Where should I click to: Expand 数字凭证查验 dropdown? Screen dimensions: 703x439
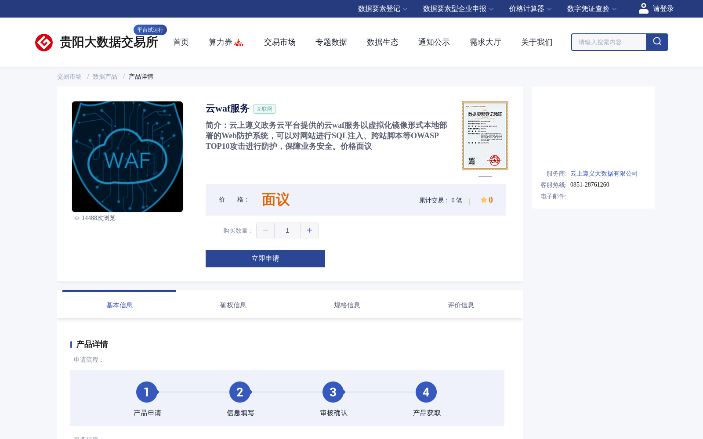pyautogui.click(x=592, y=9)
